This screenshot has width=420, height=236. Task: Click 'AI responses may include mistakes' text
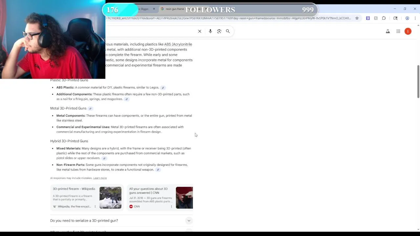click(x=71, y=178)
